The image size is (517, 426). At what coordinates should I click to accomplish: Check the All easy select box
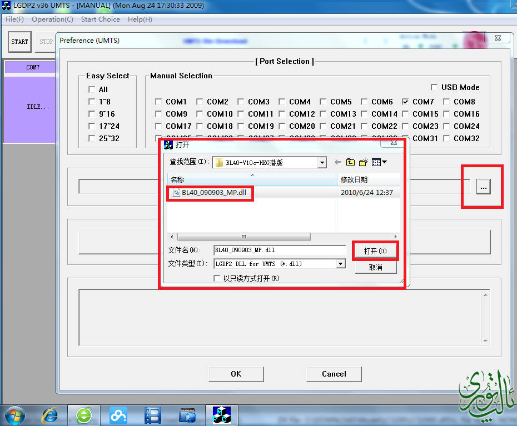92,89
